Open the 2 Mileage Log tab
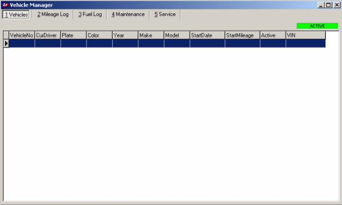Screen dimensions: 342x205 coord(53,14)
